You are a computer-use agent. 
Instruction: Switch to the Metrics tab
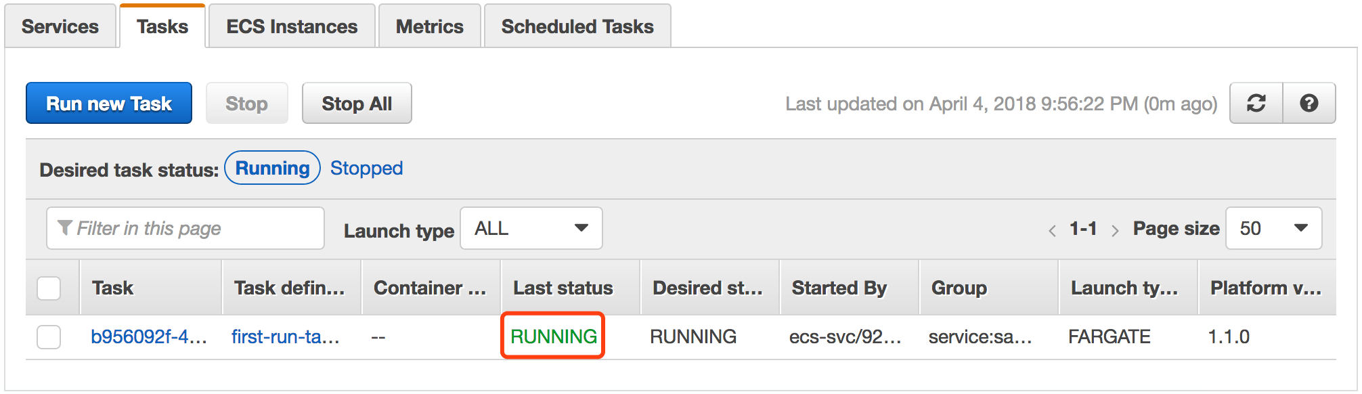point(429,26)
